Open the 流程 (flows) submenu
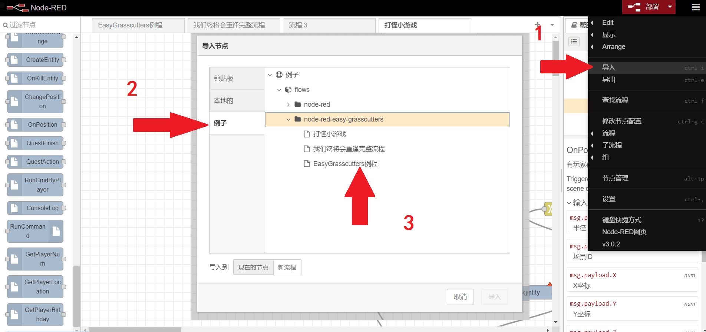 647,133
